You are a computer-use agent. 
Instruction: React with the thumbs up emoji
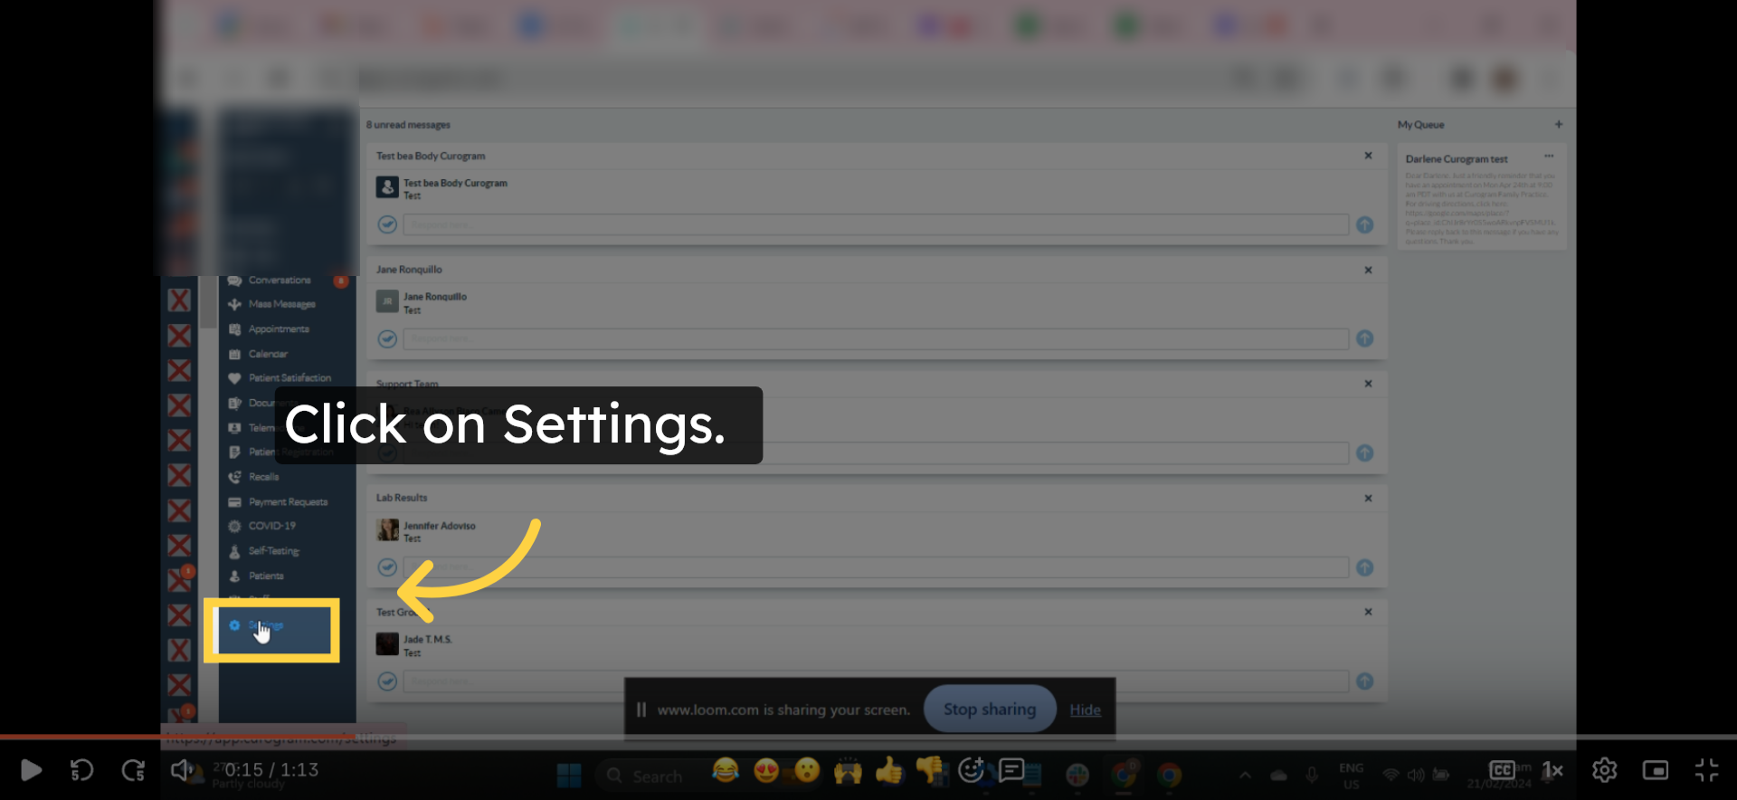coord(889,770)
